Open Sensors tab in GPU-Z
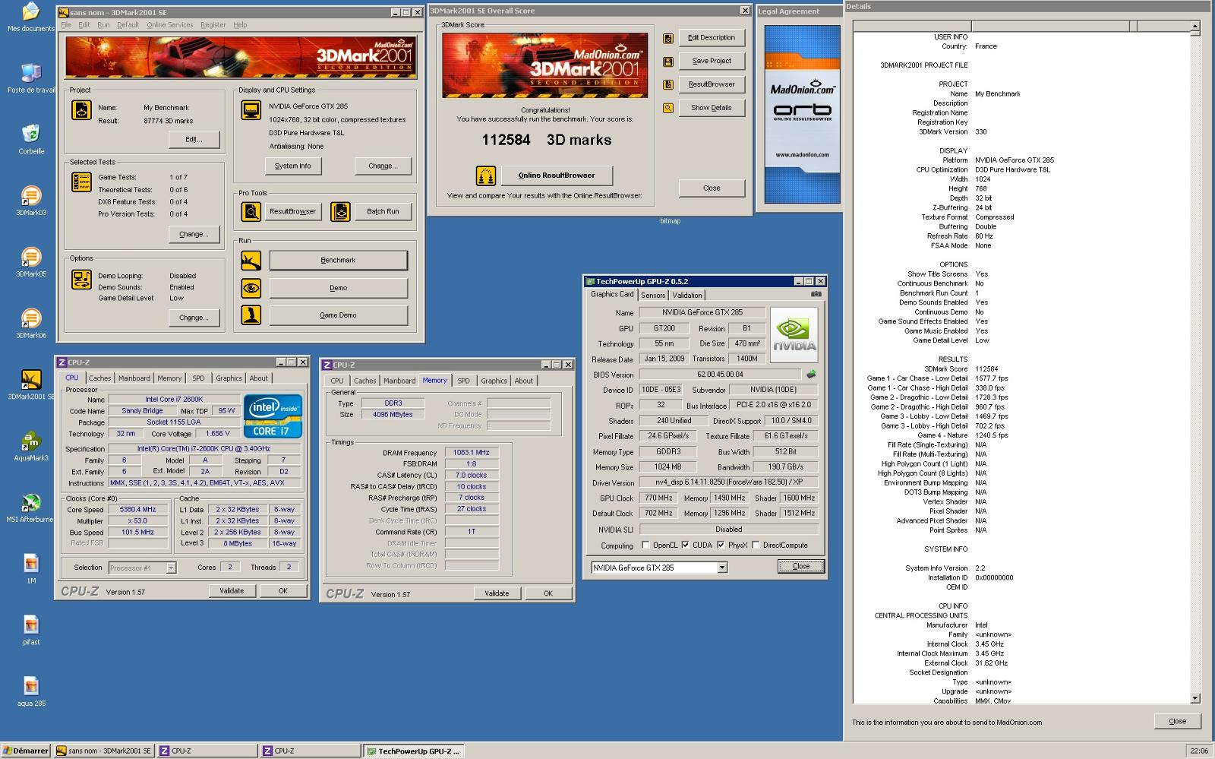 pos(653,296)
